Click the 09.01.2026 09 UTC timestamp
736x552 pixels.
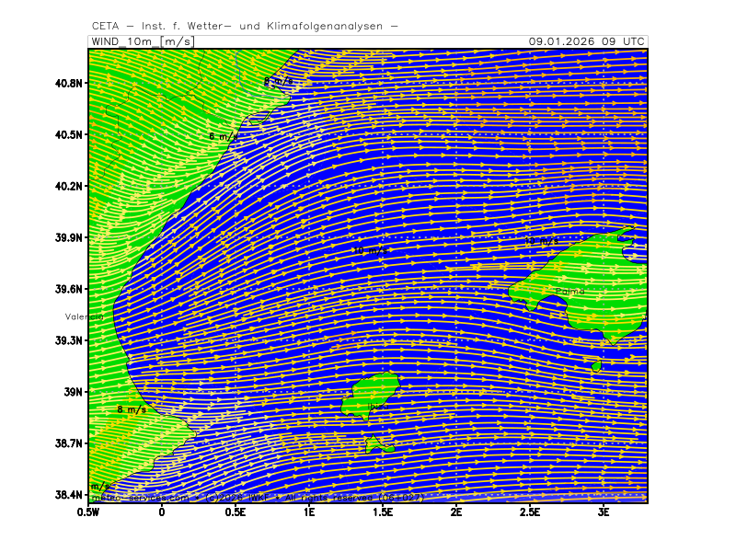pos(586,41)
